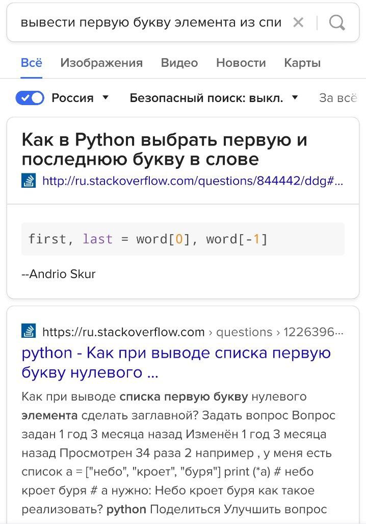The image size is (366, 524).
Task: Click heading 'Как в Python выбрать первую и последнюю букву'
Action: click(164, 149)
